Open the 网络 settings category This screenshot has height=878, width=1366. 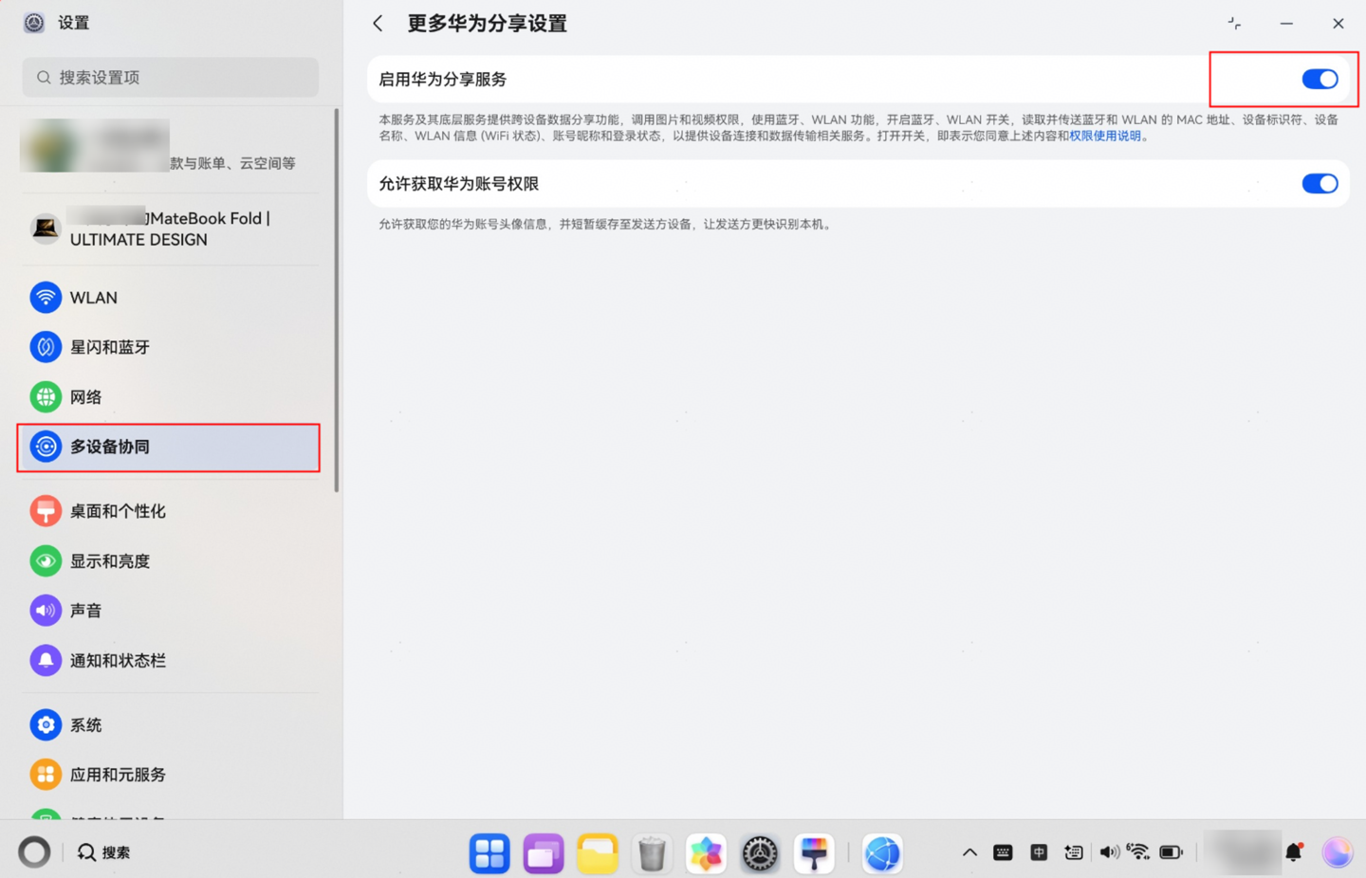click(86, 396)
